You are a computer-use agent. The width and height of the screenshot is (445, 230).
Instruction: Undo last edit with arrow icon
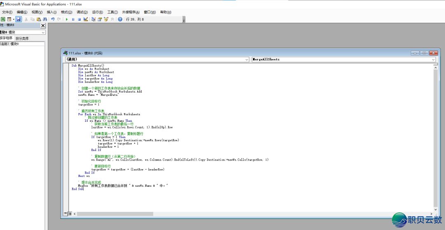pyautogui.click(x=53, y=19)
